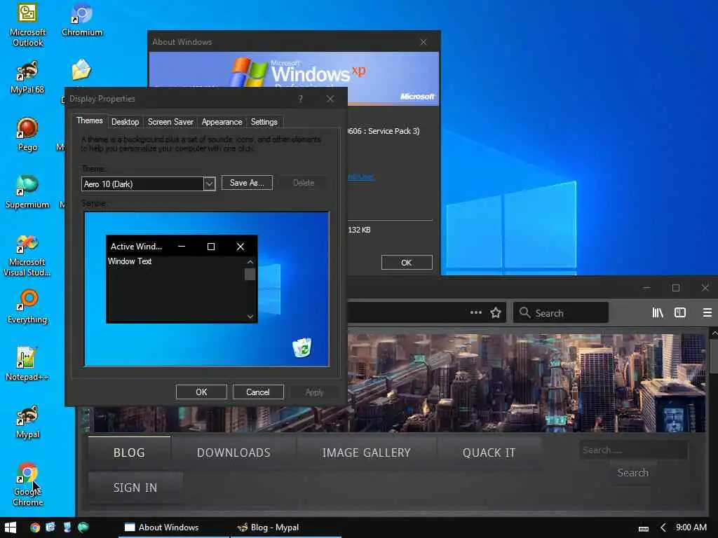Toggle the browser sidebar icon
Screen dimensions: 718x538
point(680,312)
